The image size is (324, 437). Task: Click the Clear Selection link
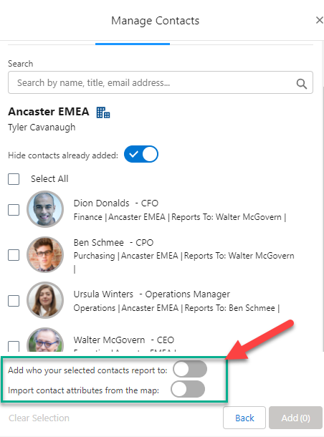pyautogui.click(x=39, y=418)
